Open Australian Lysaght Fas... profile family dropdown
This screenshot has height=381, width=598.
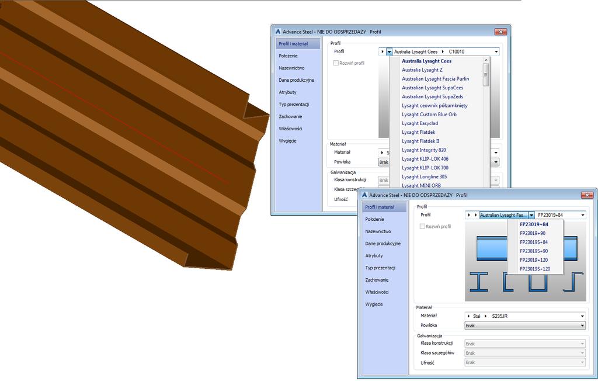point(531,215)
